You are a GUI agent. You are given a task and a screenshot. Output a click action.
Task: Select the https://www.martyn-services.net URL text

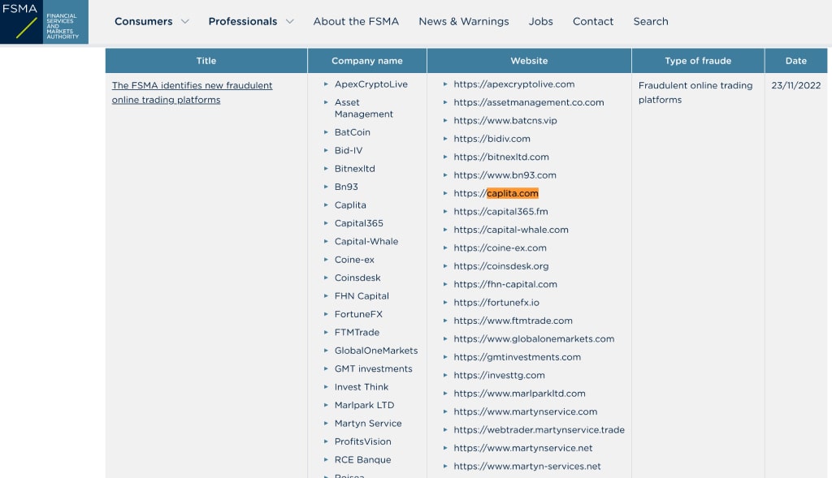coord(527,467)
